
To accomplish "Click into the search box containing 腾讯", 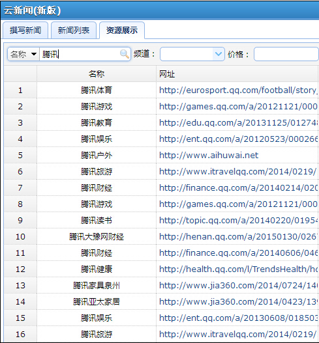I will [80, 54].
